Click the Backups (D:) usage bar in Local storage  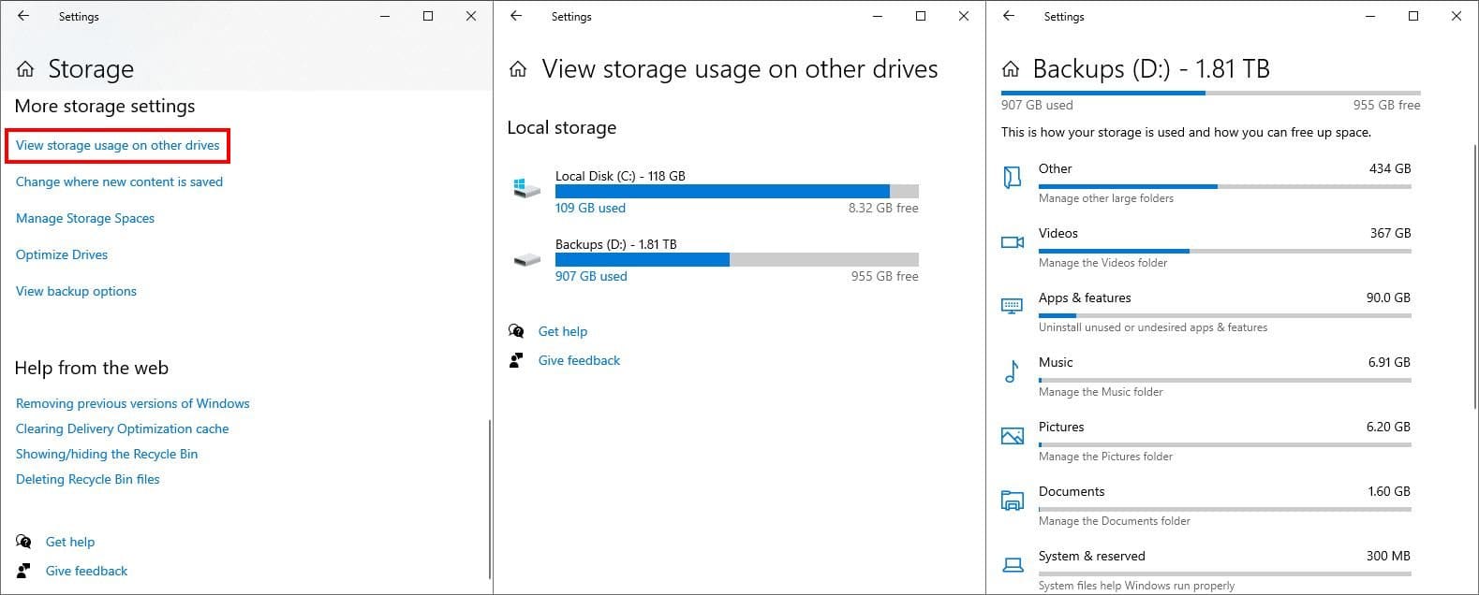pyautogui.click(x=736, y=260)
